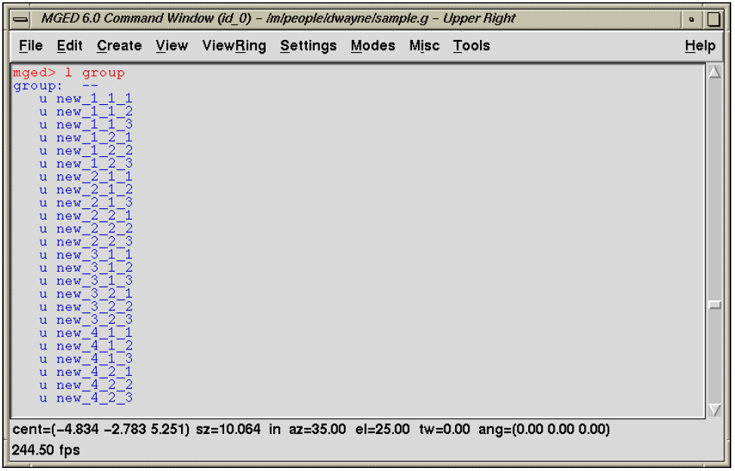Open the File menu

point(30,45)
